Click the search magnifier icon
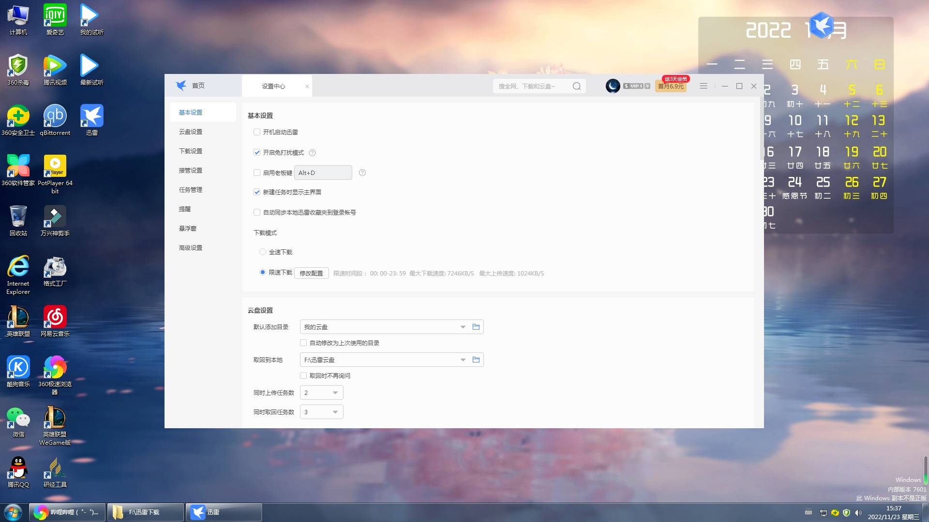The width and height of the screenshot is (929, 522). pos(576,86)
